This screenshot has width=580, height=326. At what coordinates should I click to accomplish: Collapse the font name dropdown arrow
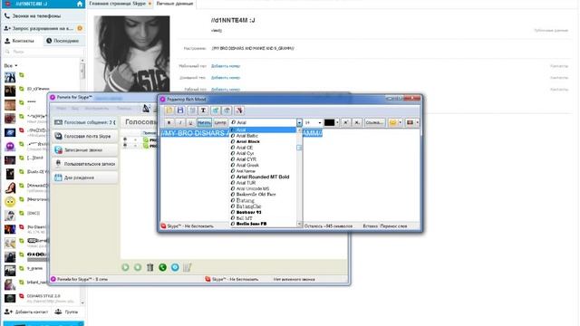tap(299, 123)
